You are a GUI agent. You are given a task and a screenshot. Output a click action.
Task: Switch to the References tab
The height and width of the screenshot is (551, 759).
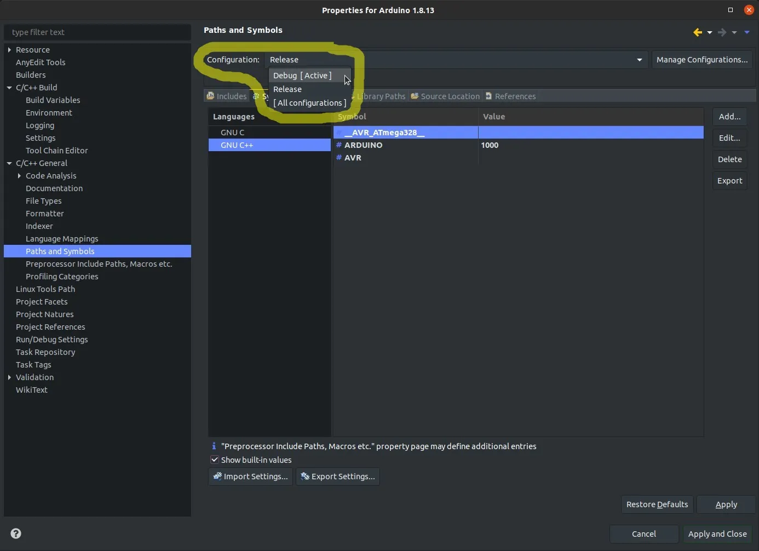(510, 96)
